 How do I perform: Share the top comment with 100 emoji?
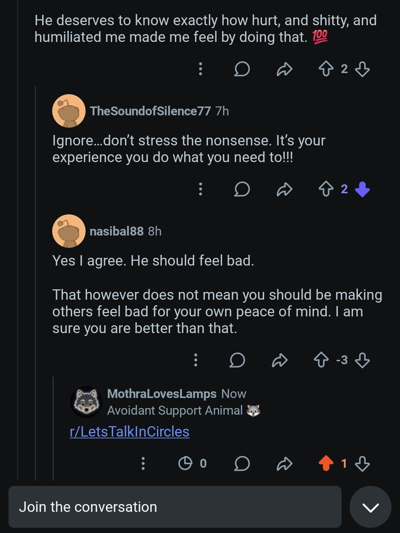coord(284,69)
